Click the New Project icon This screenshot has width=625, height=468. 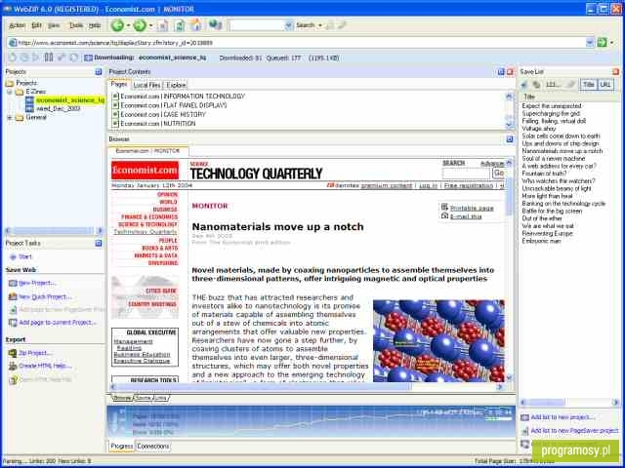(x=13, y=283)
